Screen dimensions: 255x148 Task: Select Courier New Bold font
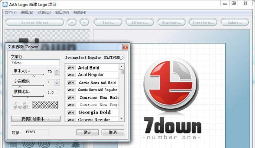pos(92,98)
